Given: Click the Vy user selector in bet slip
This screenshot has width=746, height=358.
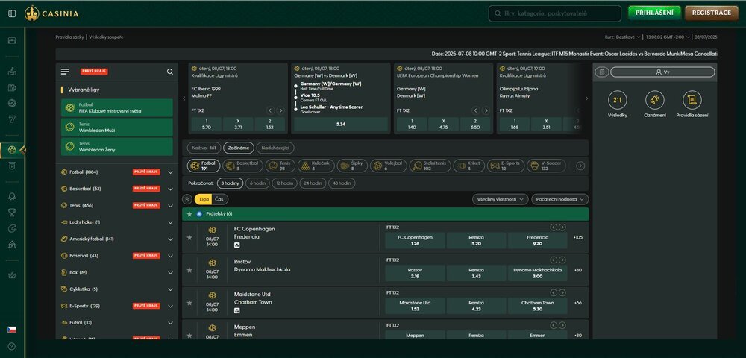Looking at the screenshot, I should [x=662, y=72].
